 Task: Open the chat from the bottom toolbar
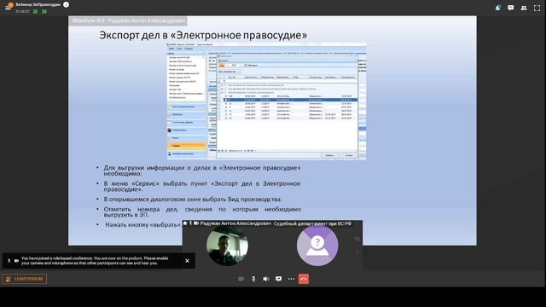[x=278, y=279]
